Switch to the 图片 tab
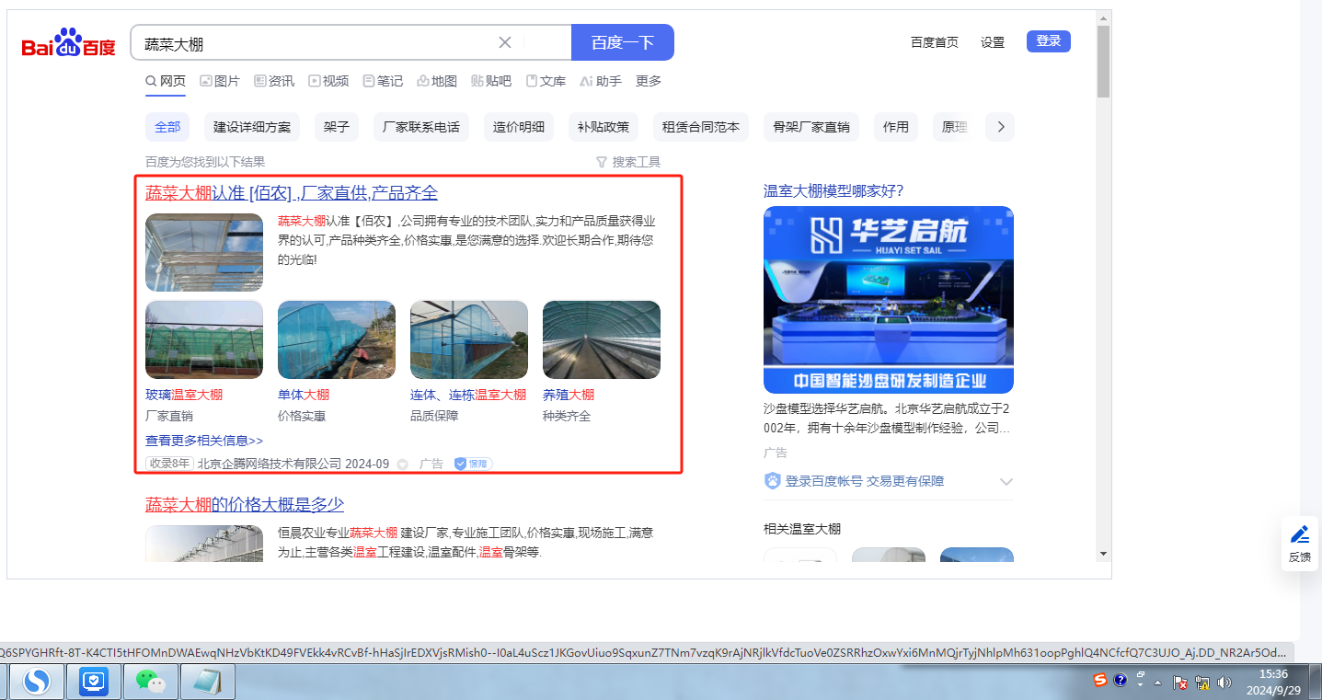1322x700 pixels. point(220,81)
